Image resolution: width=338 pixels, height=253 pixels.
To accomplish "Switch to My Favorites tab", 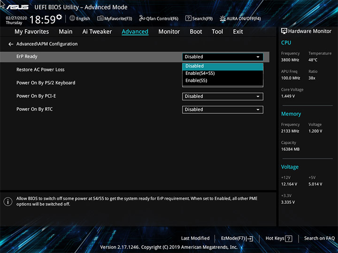I will [x=32, y=32].
